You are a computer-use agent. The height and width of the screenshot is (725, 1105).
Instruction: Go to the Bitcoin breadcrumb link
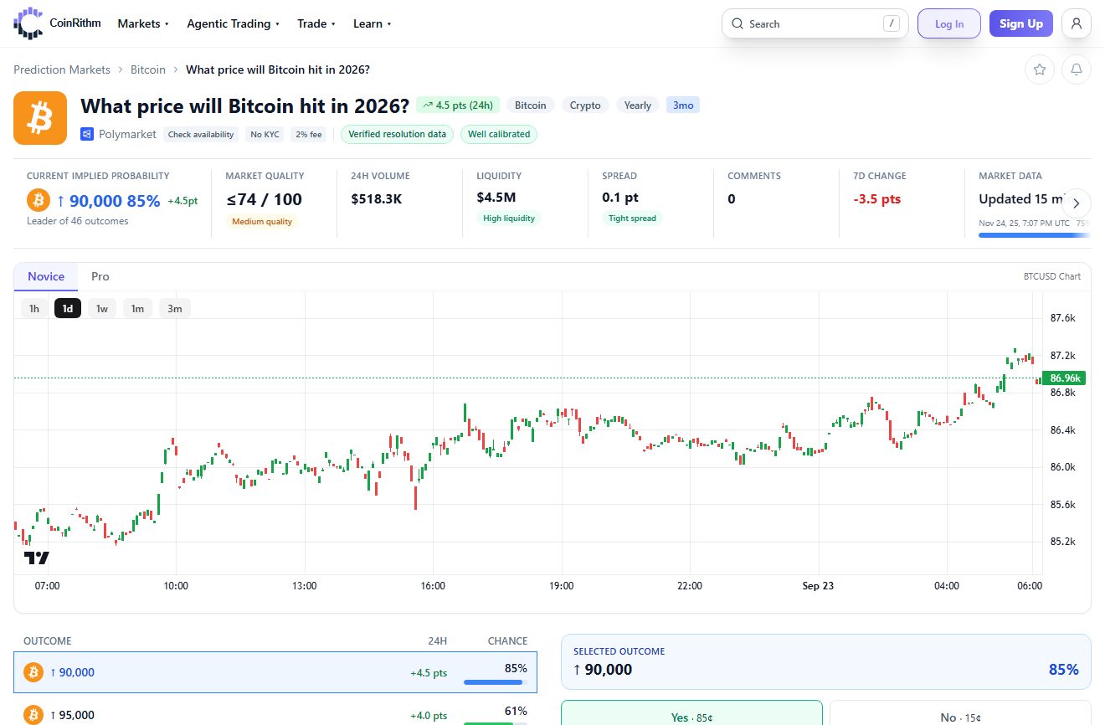(148, 69)
